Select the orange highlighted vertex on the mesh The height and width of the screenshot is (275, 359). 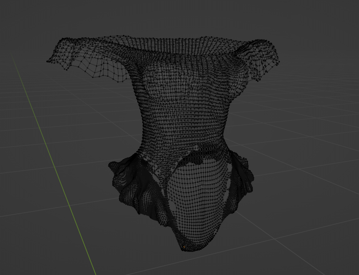184,247
